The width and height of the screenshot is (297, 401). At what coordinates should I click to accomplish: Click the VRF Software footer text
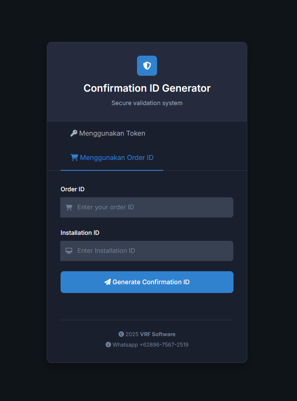click(157, 334)
